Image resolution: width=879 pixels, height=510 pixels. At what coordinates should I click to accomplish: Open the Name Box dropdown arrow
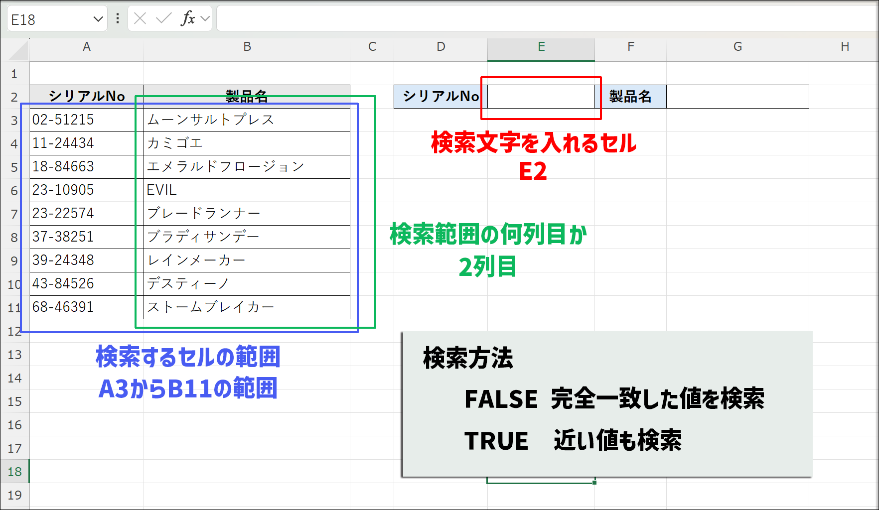(x=97, y=18)
